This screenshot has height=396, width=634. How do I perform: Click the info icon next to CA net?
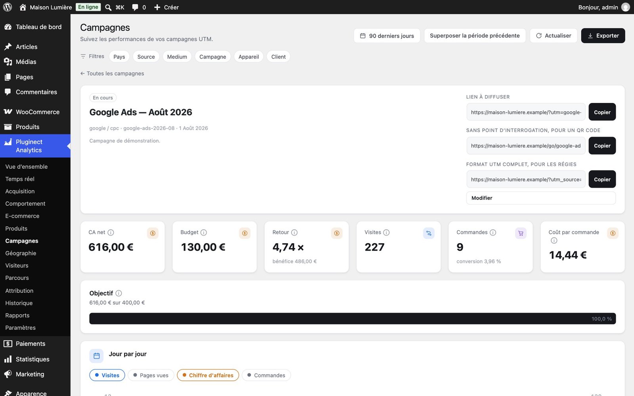coord(111,232)
